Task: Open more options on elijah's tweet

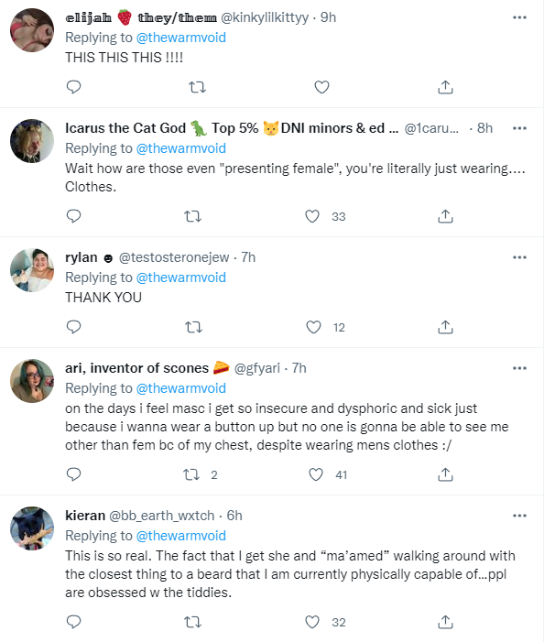Action: 519,17
